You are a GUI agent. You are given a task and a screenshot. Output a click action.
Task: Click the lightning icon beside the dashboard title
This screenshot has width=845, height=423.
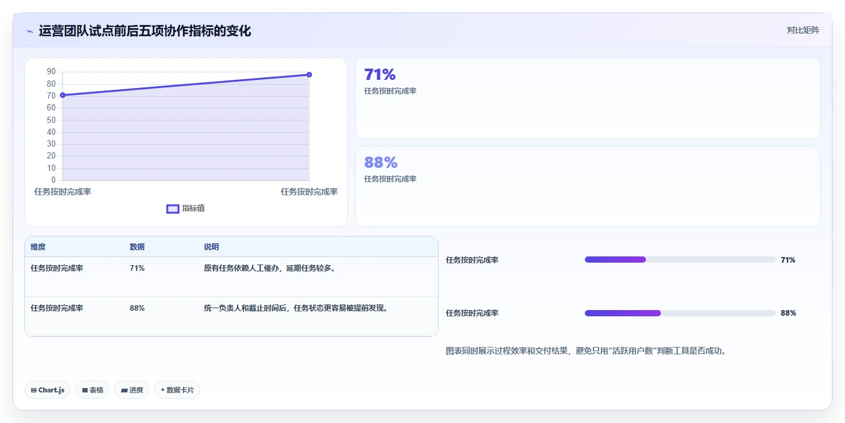click(x=29, y=31)
